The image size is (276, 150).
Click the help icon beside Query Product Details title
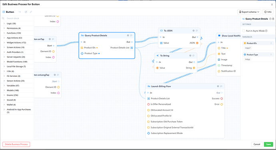(270, 19)
